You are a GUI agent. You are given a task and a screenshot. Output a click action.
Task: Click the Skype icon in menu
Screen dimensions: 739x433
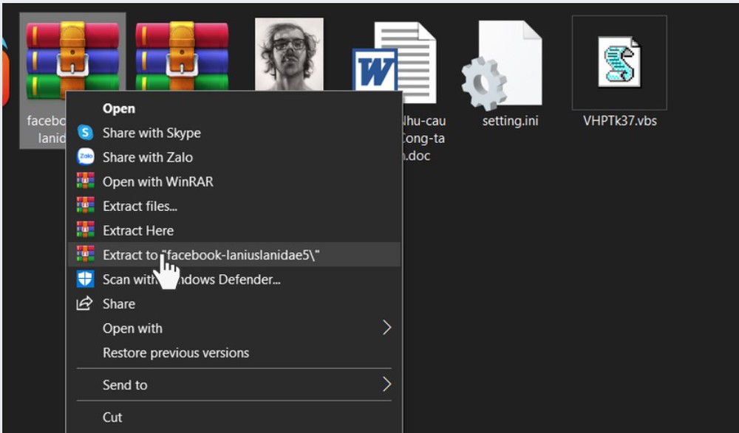click(85, 133)
